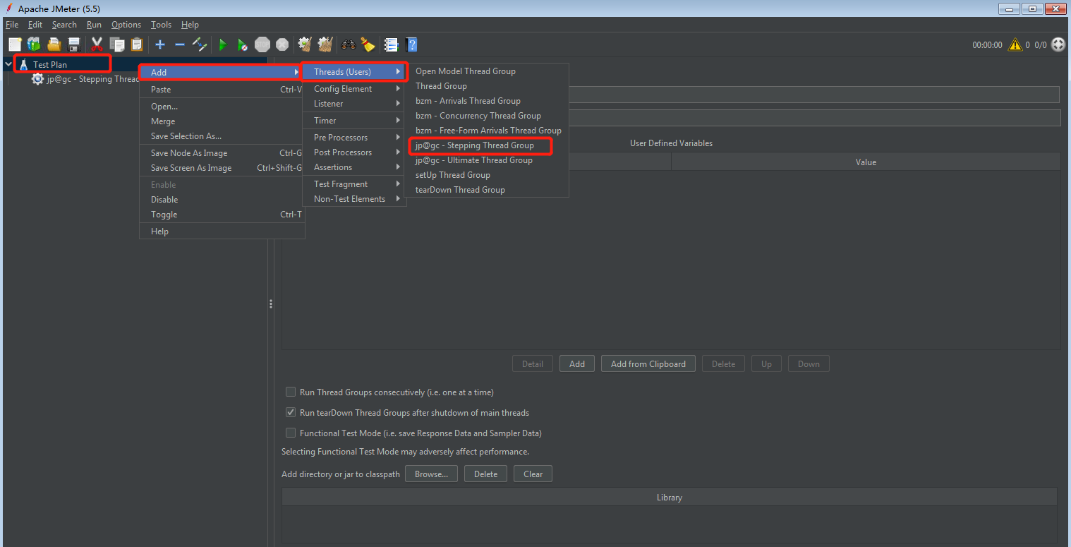Click the Copy toolbar icon
Screen dimensions: 1071x547
tap(117, 44)
